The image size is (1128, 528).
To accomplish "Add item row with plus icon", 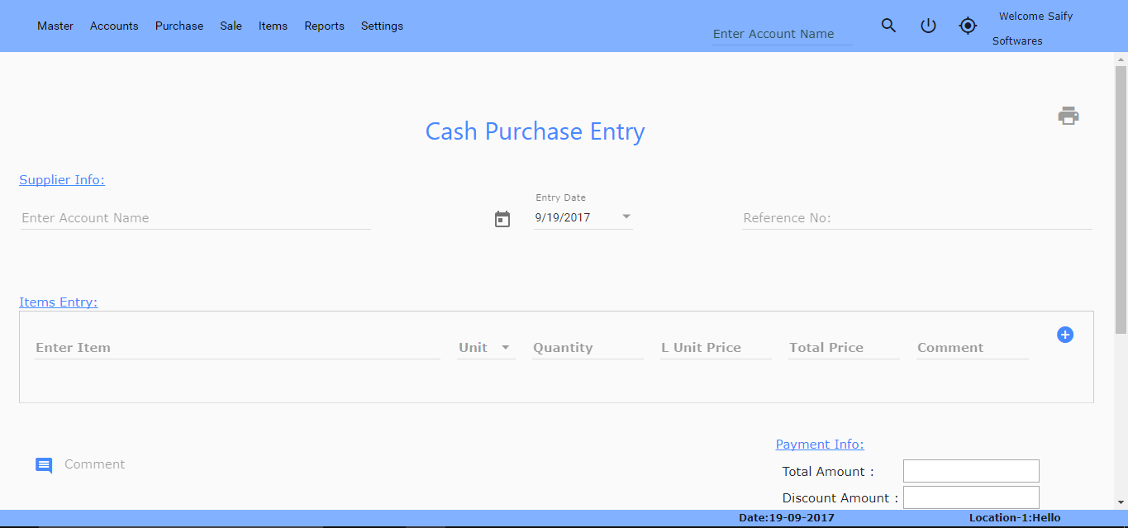I will click(1065, 335).
